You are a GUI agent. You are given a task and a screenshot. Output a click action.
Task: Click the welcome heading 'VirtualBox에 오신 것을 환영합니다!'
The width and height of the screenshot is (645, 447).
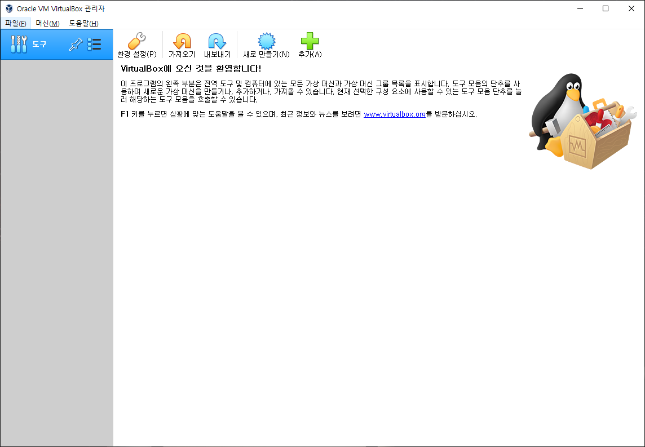pos(191,68)
